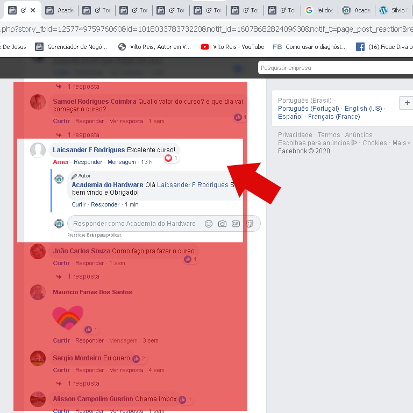This screenshot has width=413, height=413.
Task: Click the YouTube bookmark icon
Action: coord(205,47)
